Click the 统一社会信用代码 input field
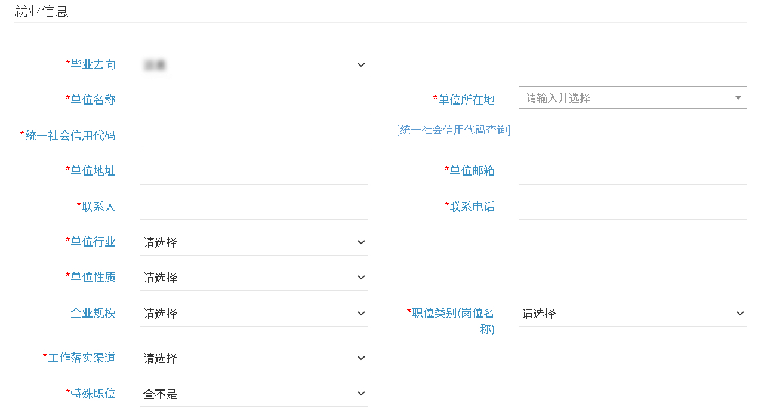This screenshot has height=418, width=758. [x=254, y=136]
